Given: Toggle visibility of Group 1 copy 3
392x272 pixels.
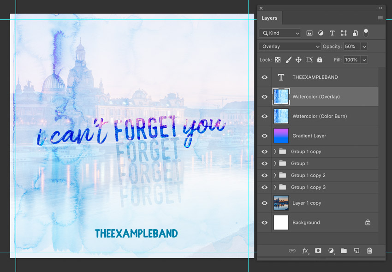Looking at the screenshot, I should click(265, 187).
